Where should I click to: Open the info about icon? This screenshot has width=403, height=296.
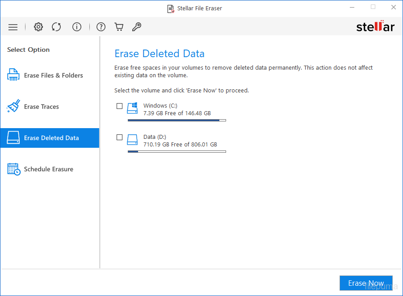pos(77,27)
